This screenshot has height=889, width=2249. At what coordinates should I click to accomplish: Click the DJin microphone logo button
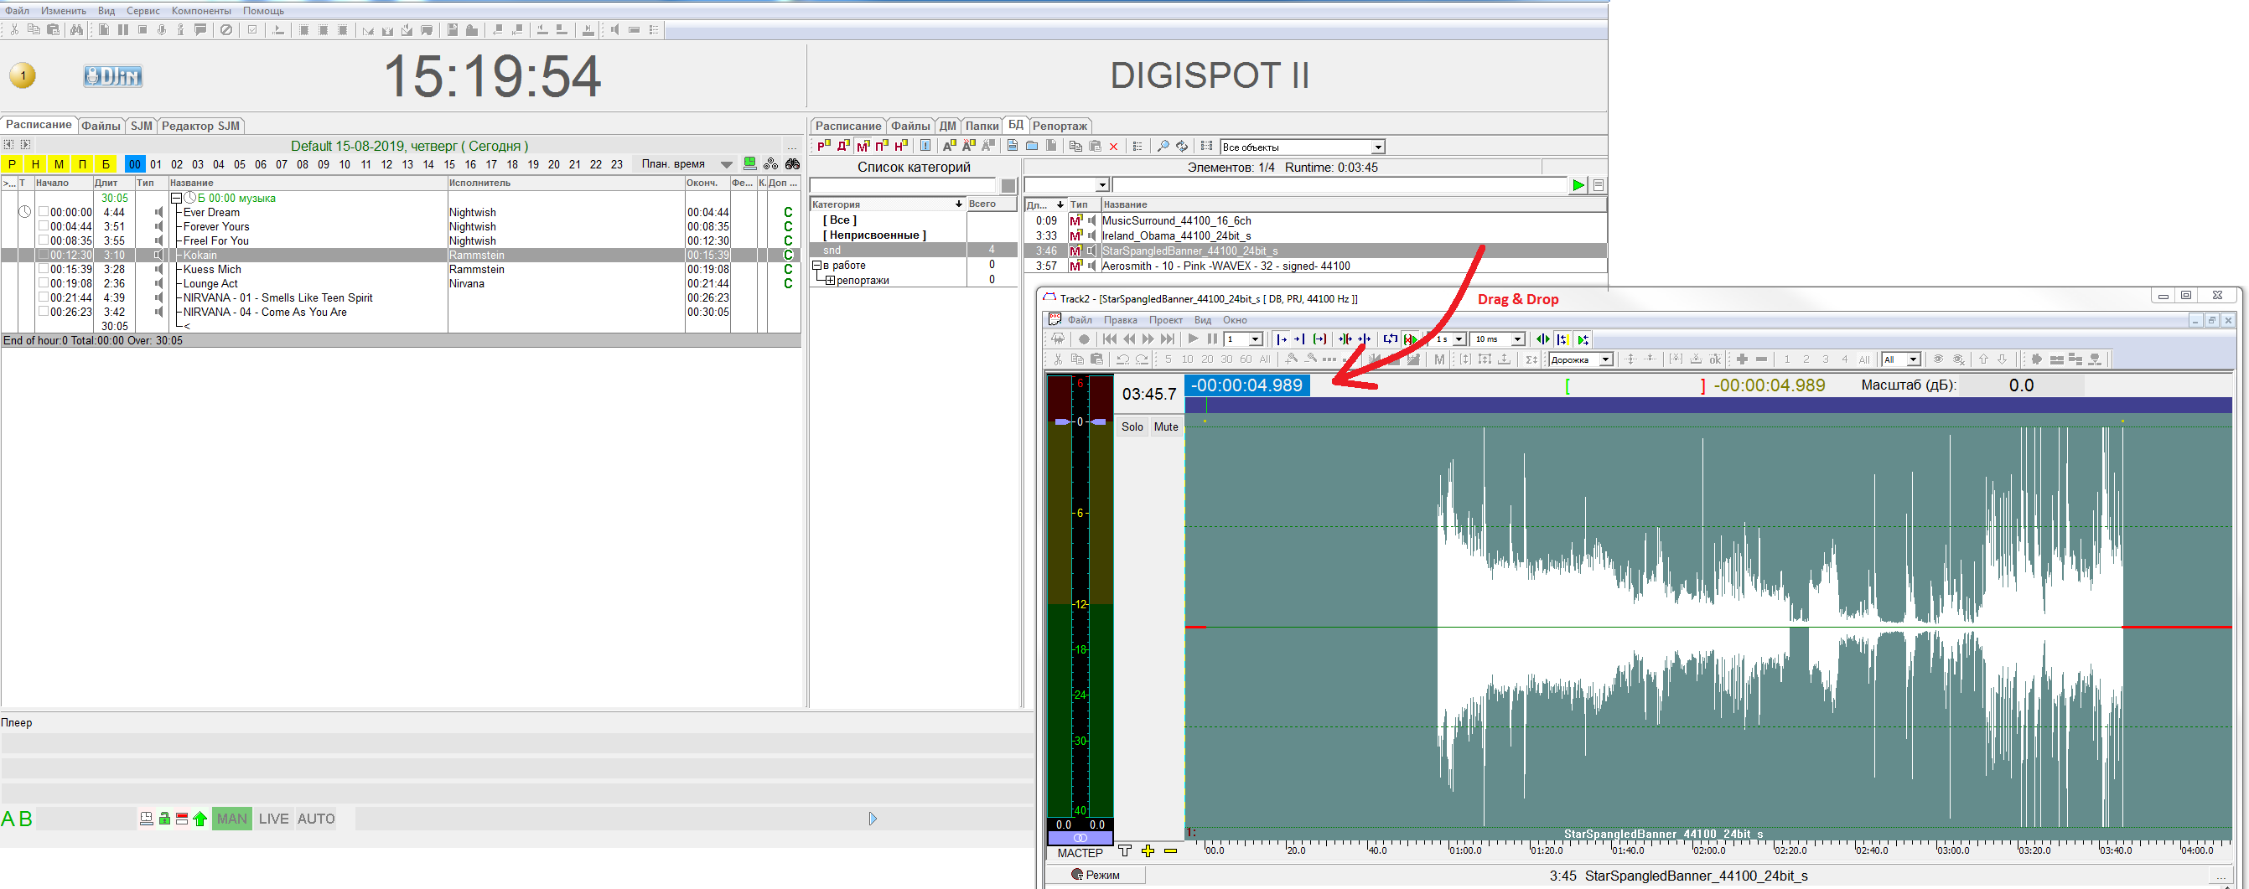(112, 76)
